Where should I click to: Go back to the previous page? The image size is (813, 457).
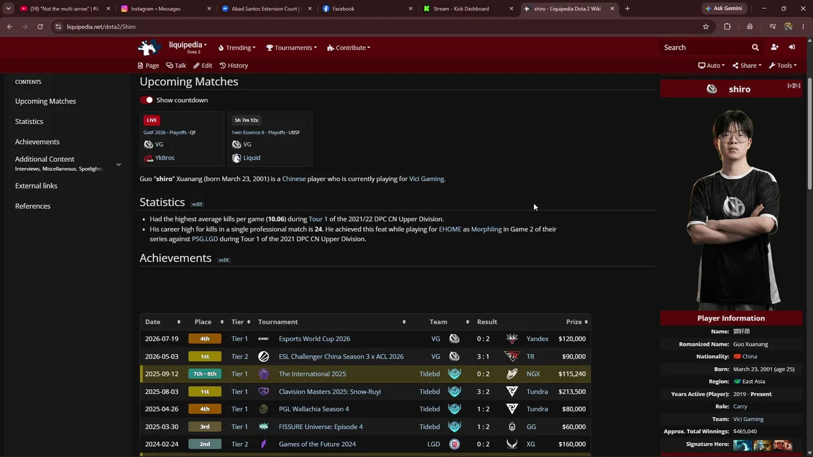click(x=10, y=27)
